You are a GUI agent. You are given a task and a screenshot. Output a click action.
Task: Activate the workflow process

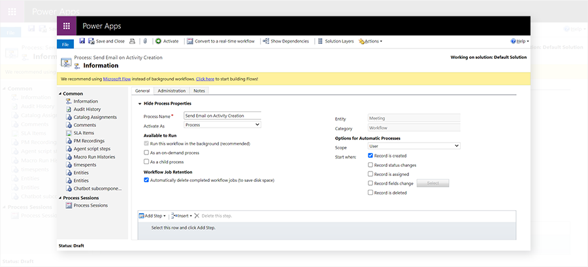coord(167,41)
